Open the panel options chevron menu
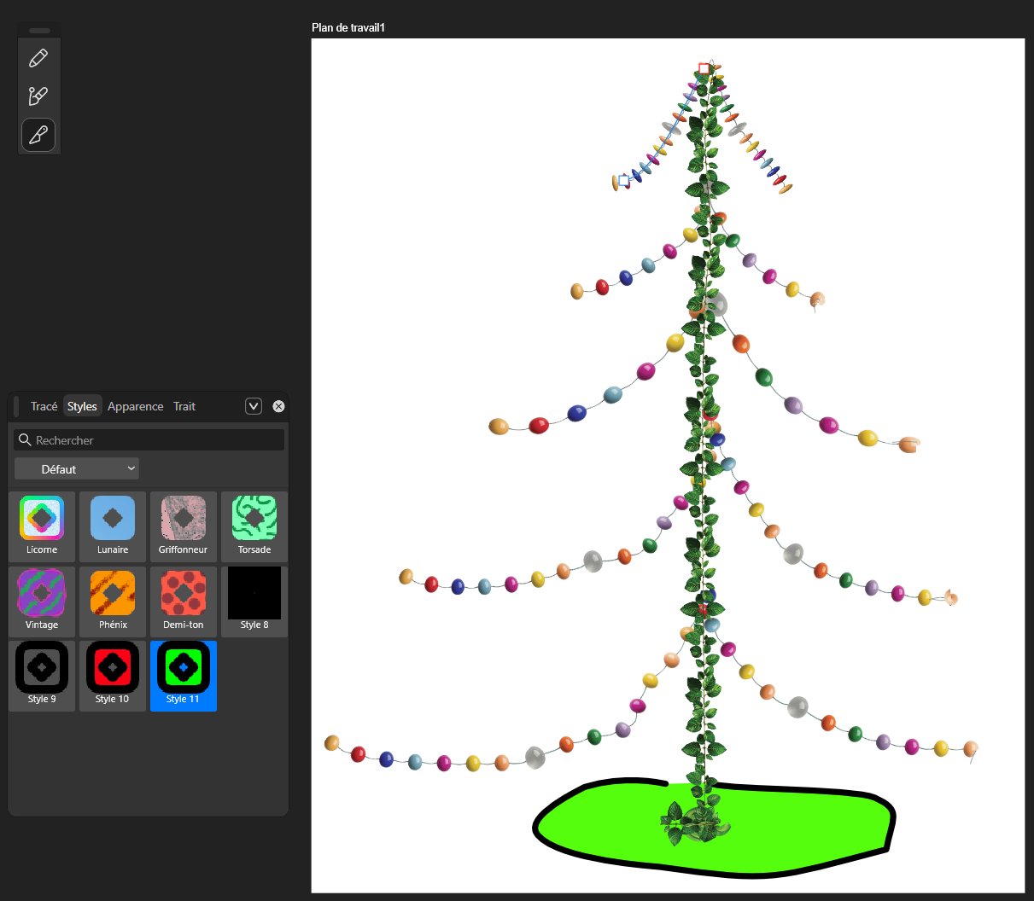The image size is (1034, 901). [254, 406]
